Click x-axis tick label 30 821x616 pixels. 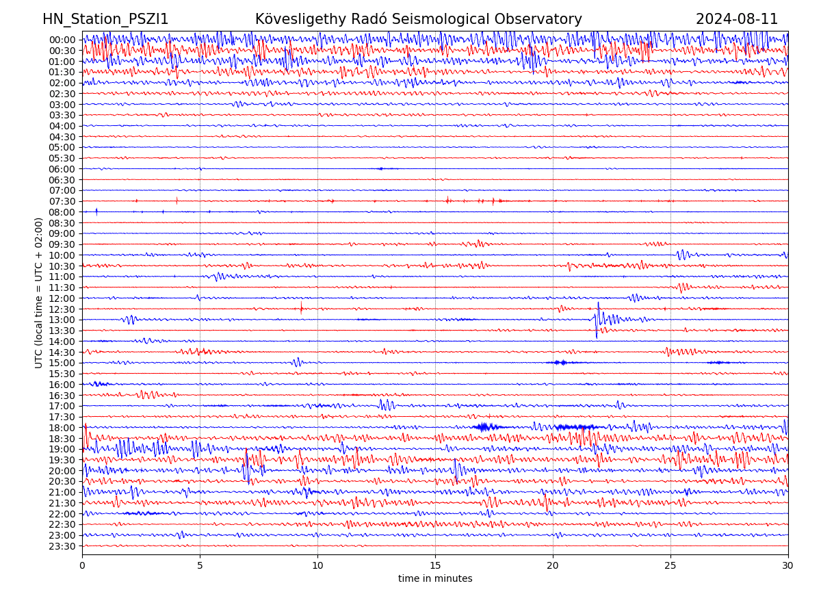click(x=788, y=565)
